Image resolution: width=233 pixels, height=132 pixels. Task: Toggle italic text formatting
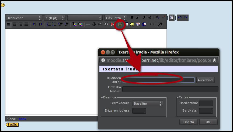pyautogui.click(x=138, y=18)
